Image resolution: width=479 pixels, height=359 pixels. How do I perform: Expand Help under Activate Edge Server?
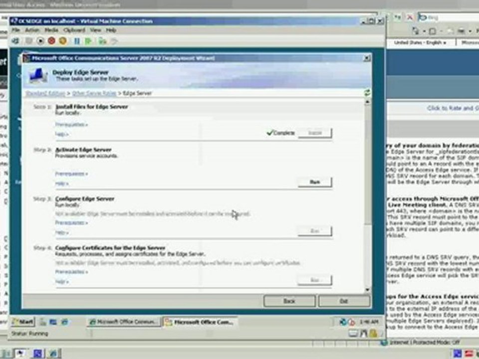[62, 183]
